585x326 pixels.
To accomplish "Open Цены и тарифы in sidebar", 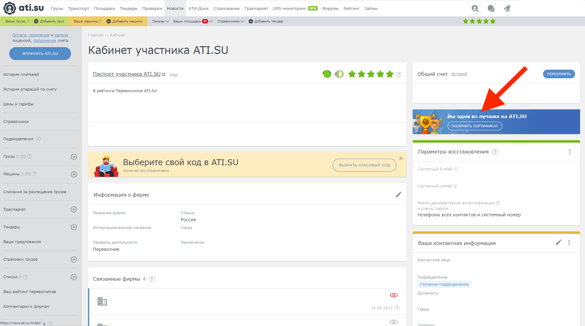I will pyautogui.click(x=18, y=104).
